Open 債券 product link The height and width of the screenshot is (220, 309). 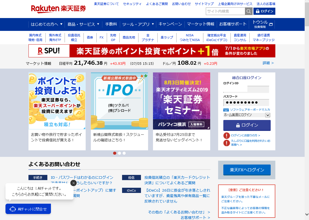coord(90,37)
